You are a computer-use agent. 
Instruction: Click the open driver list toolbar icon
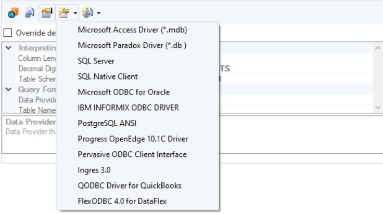[65, 12]
